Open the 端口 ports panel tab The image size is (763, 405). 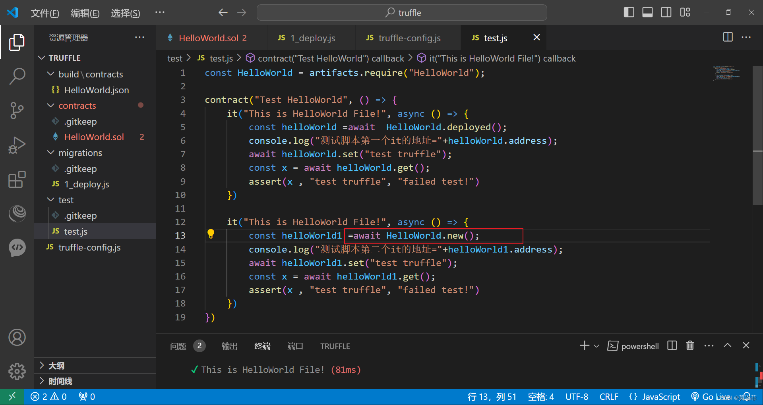point(295,346)
